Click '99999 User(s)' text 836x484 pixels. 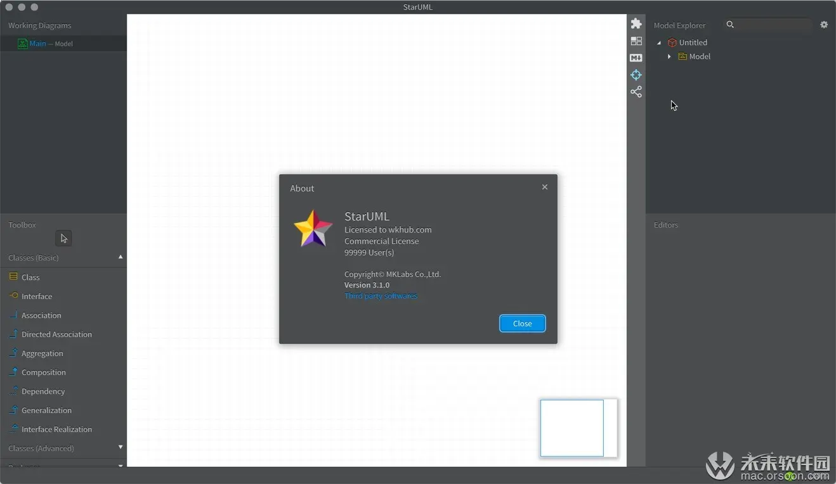click(x=369, y=252)
